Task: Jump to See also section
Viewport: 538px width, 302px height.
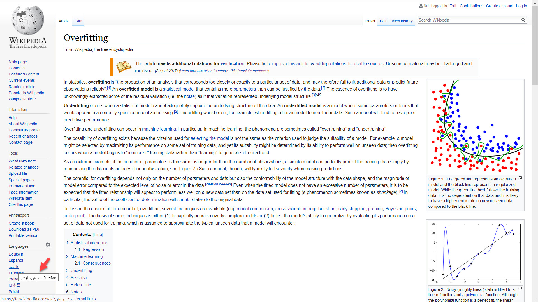Action: [79, 278]
